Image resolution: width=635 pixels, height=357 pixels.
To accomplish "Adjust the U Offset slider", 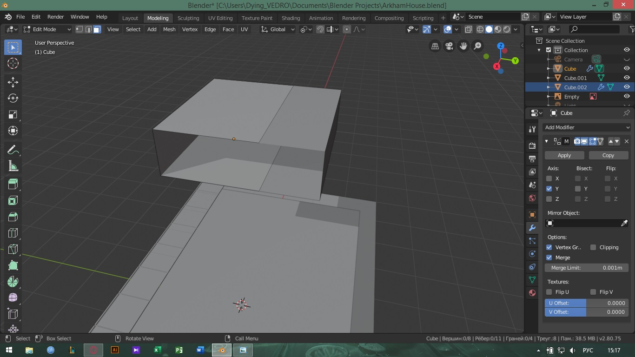I will coord(587,303).
